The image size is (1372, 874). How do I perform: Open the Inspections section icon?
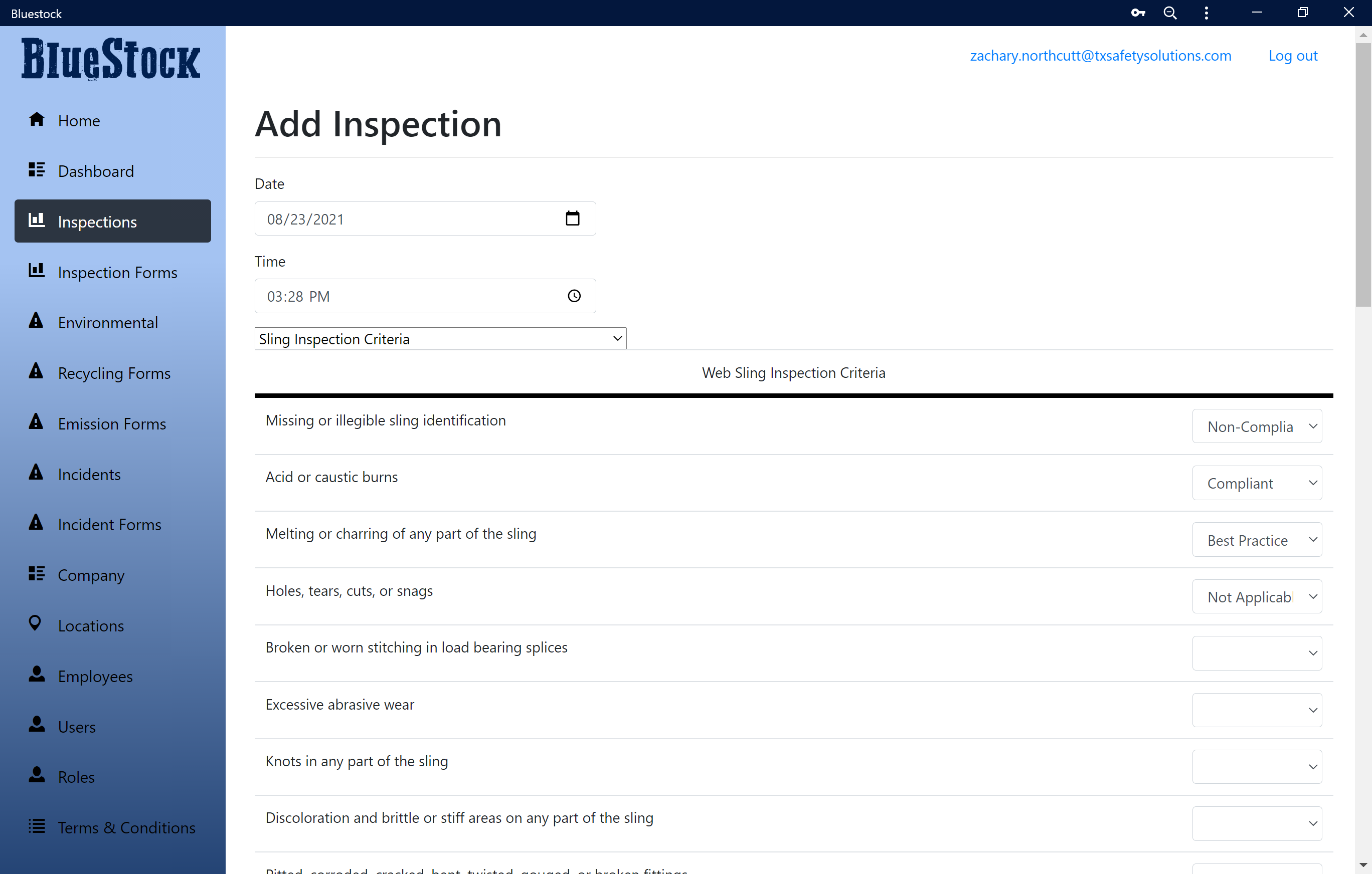click(37, 221)
